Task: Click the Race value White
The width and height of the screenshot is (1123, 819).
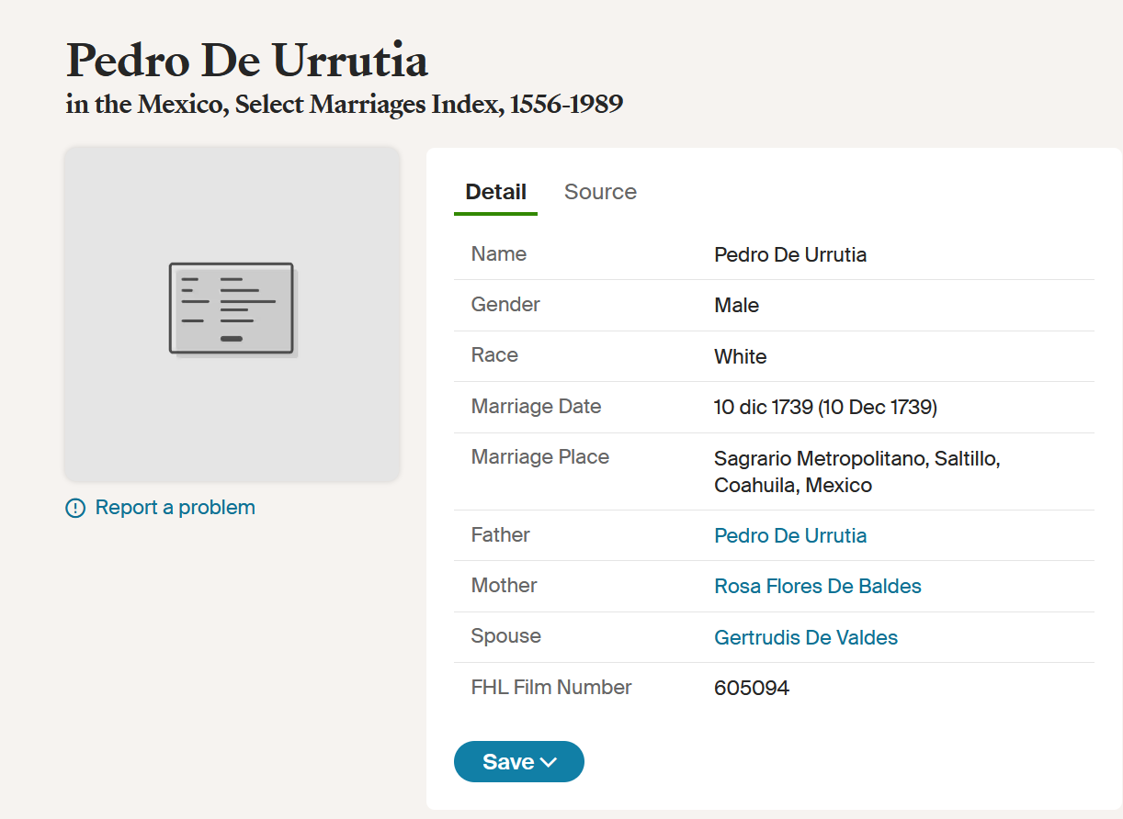Action: (740, 356)
